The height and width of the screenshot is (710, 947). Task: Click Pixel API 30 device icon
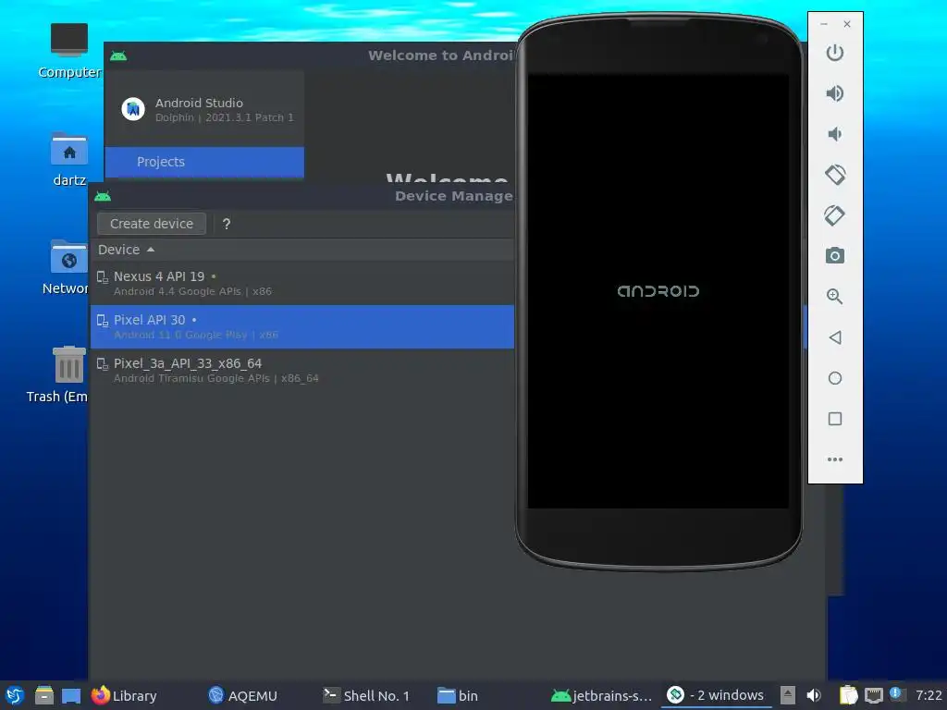[x=103, y=320]
